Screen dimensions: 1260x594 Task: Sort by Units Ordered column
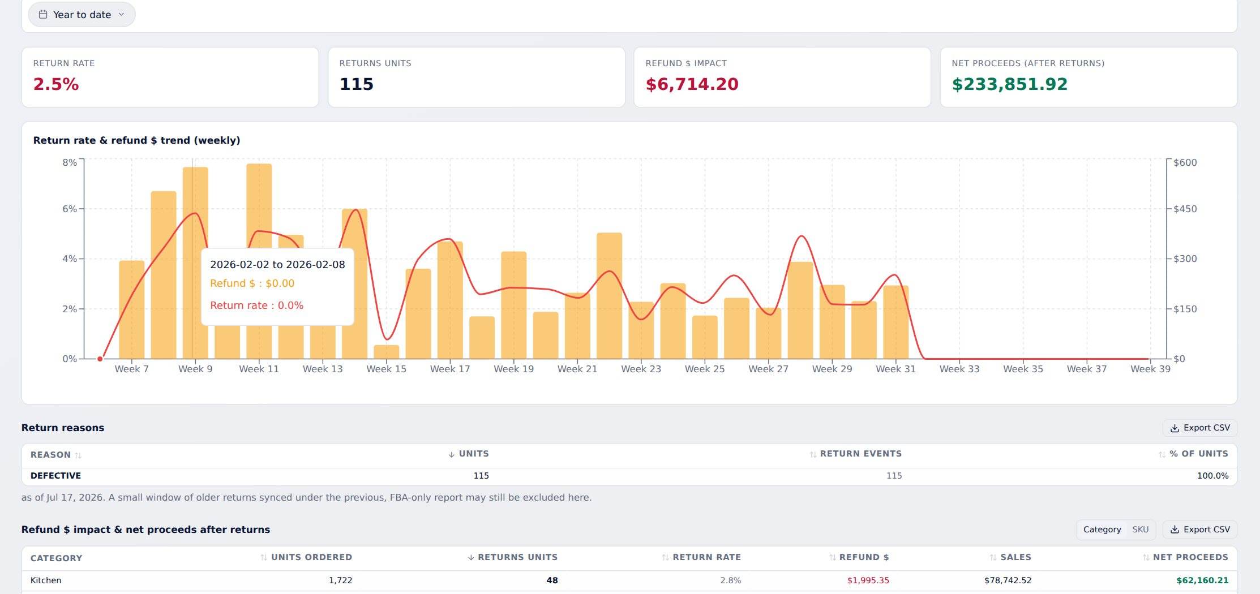coord(306,557)
